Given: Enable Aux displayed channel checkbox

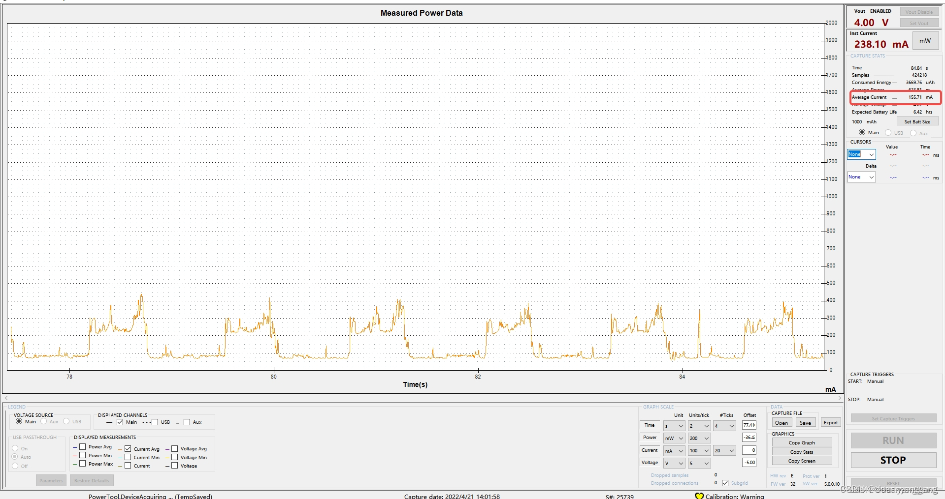Looking at the screenshot, I should [x=187, y=422].
